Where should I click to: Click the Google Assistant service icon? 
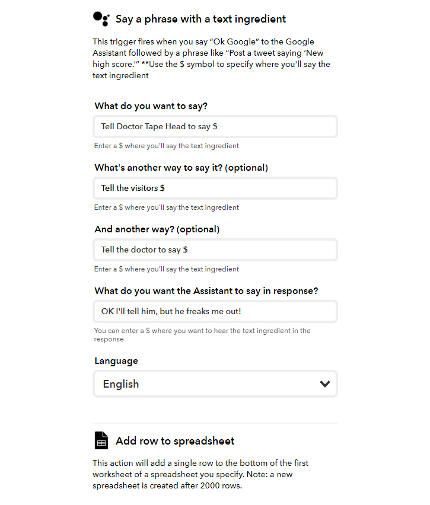coord(101,18)
